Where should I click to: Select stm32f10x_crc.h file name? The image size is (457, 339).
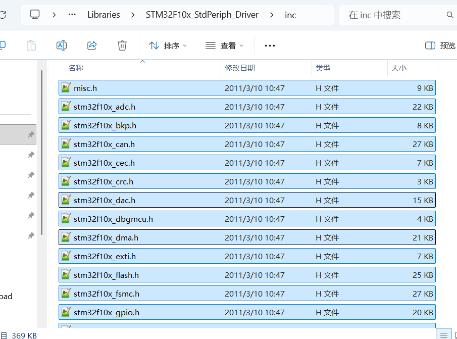coord(103,181)
